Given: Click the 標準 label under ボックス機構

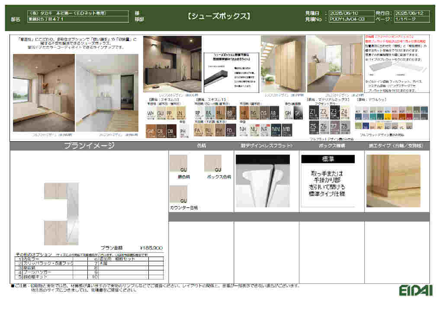Looking at the screenshot, I should pyautogui.click(x=327, y=159).
